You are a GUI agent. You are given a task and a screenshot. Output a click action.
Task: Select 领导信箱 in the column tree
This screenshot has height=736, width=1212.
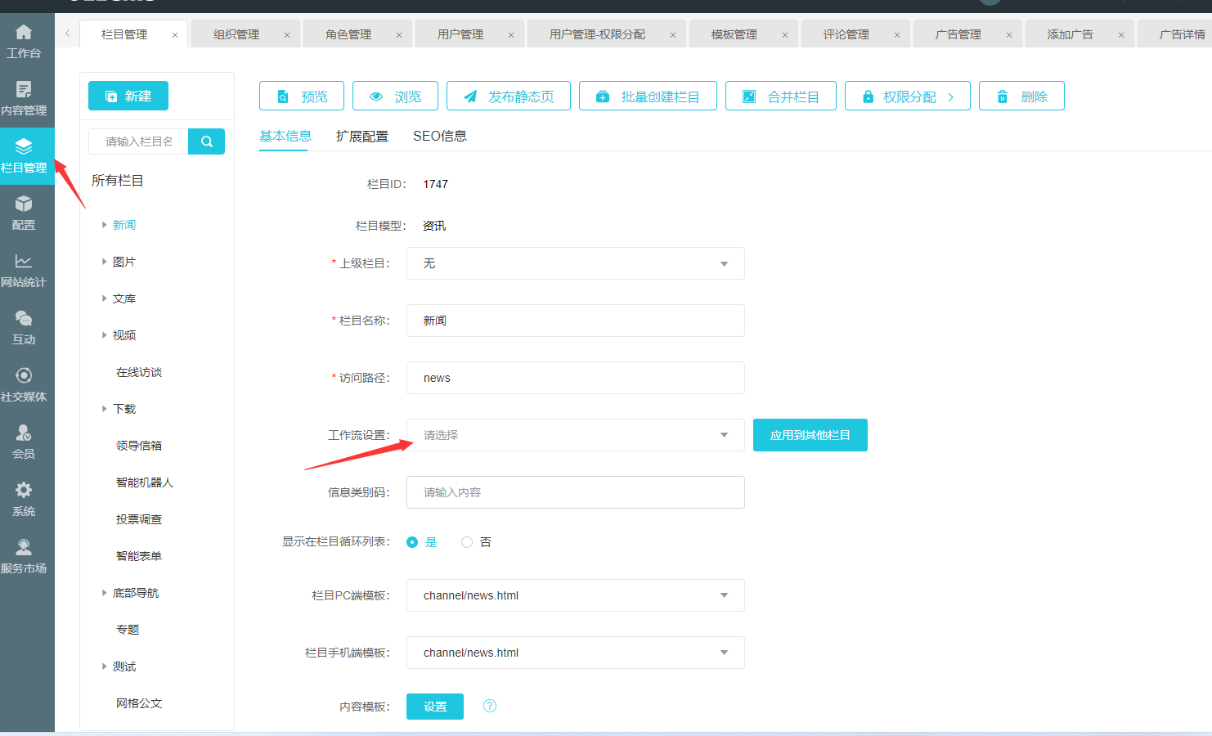click(139, 446)
